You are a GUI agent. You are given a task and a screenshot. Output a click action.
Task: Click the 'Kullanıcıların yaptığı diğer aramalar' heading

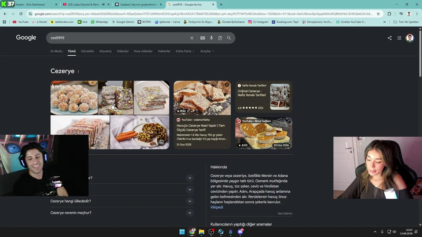coord(241,224)
